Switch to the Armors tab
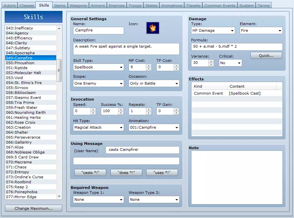The height and width of the screenshot is (218, 294). coord(98,5)
